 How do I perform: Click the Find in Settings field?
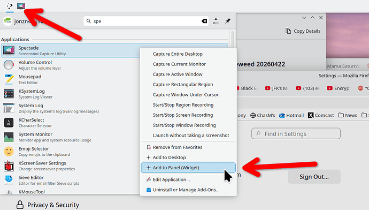[296, 133]
